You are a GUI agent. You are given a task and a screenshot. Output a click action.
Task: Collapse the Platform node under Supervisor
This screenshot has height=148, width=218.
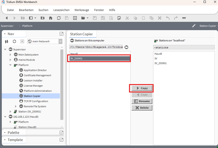pos(11,65)
